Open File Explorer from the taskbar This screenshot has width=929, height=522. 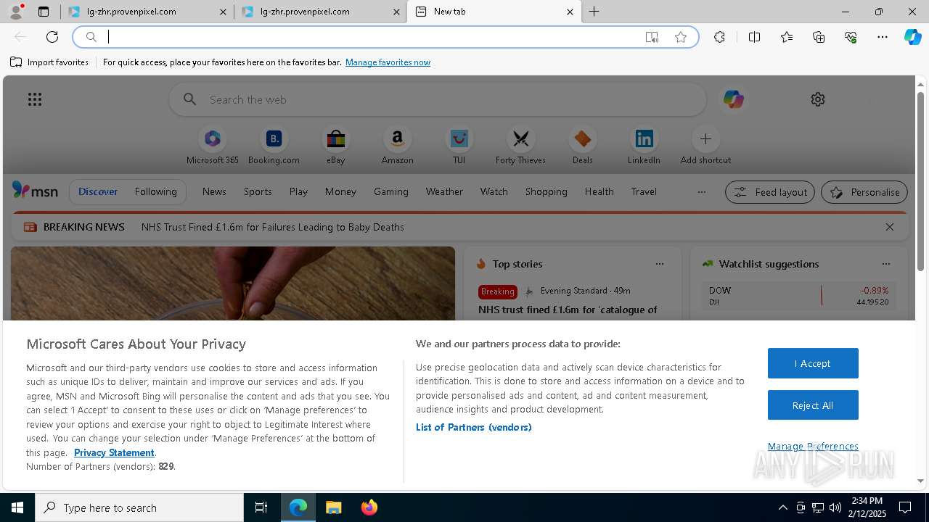click(x=333, y=507)
